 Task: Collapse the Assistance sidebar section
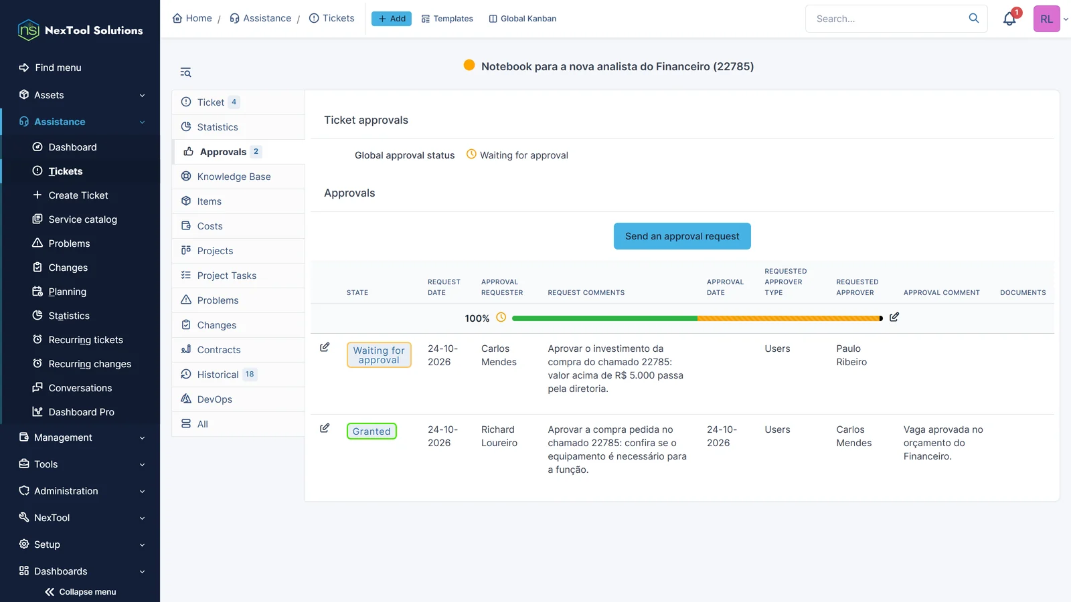pos(80,122)
